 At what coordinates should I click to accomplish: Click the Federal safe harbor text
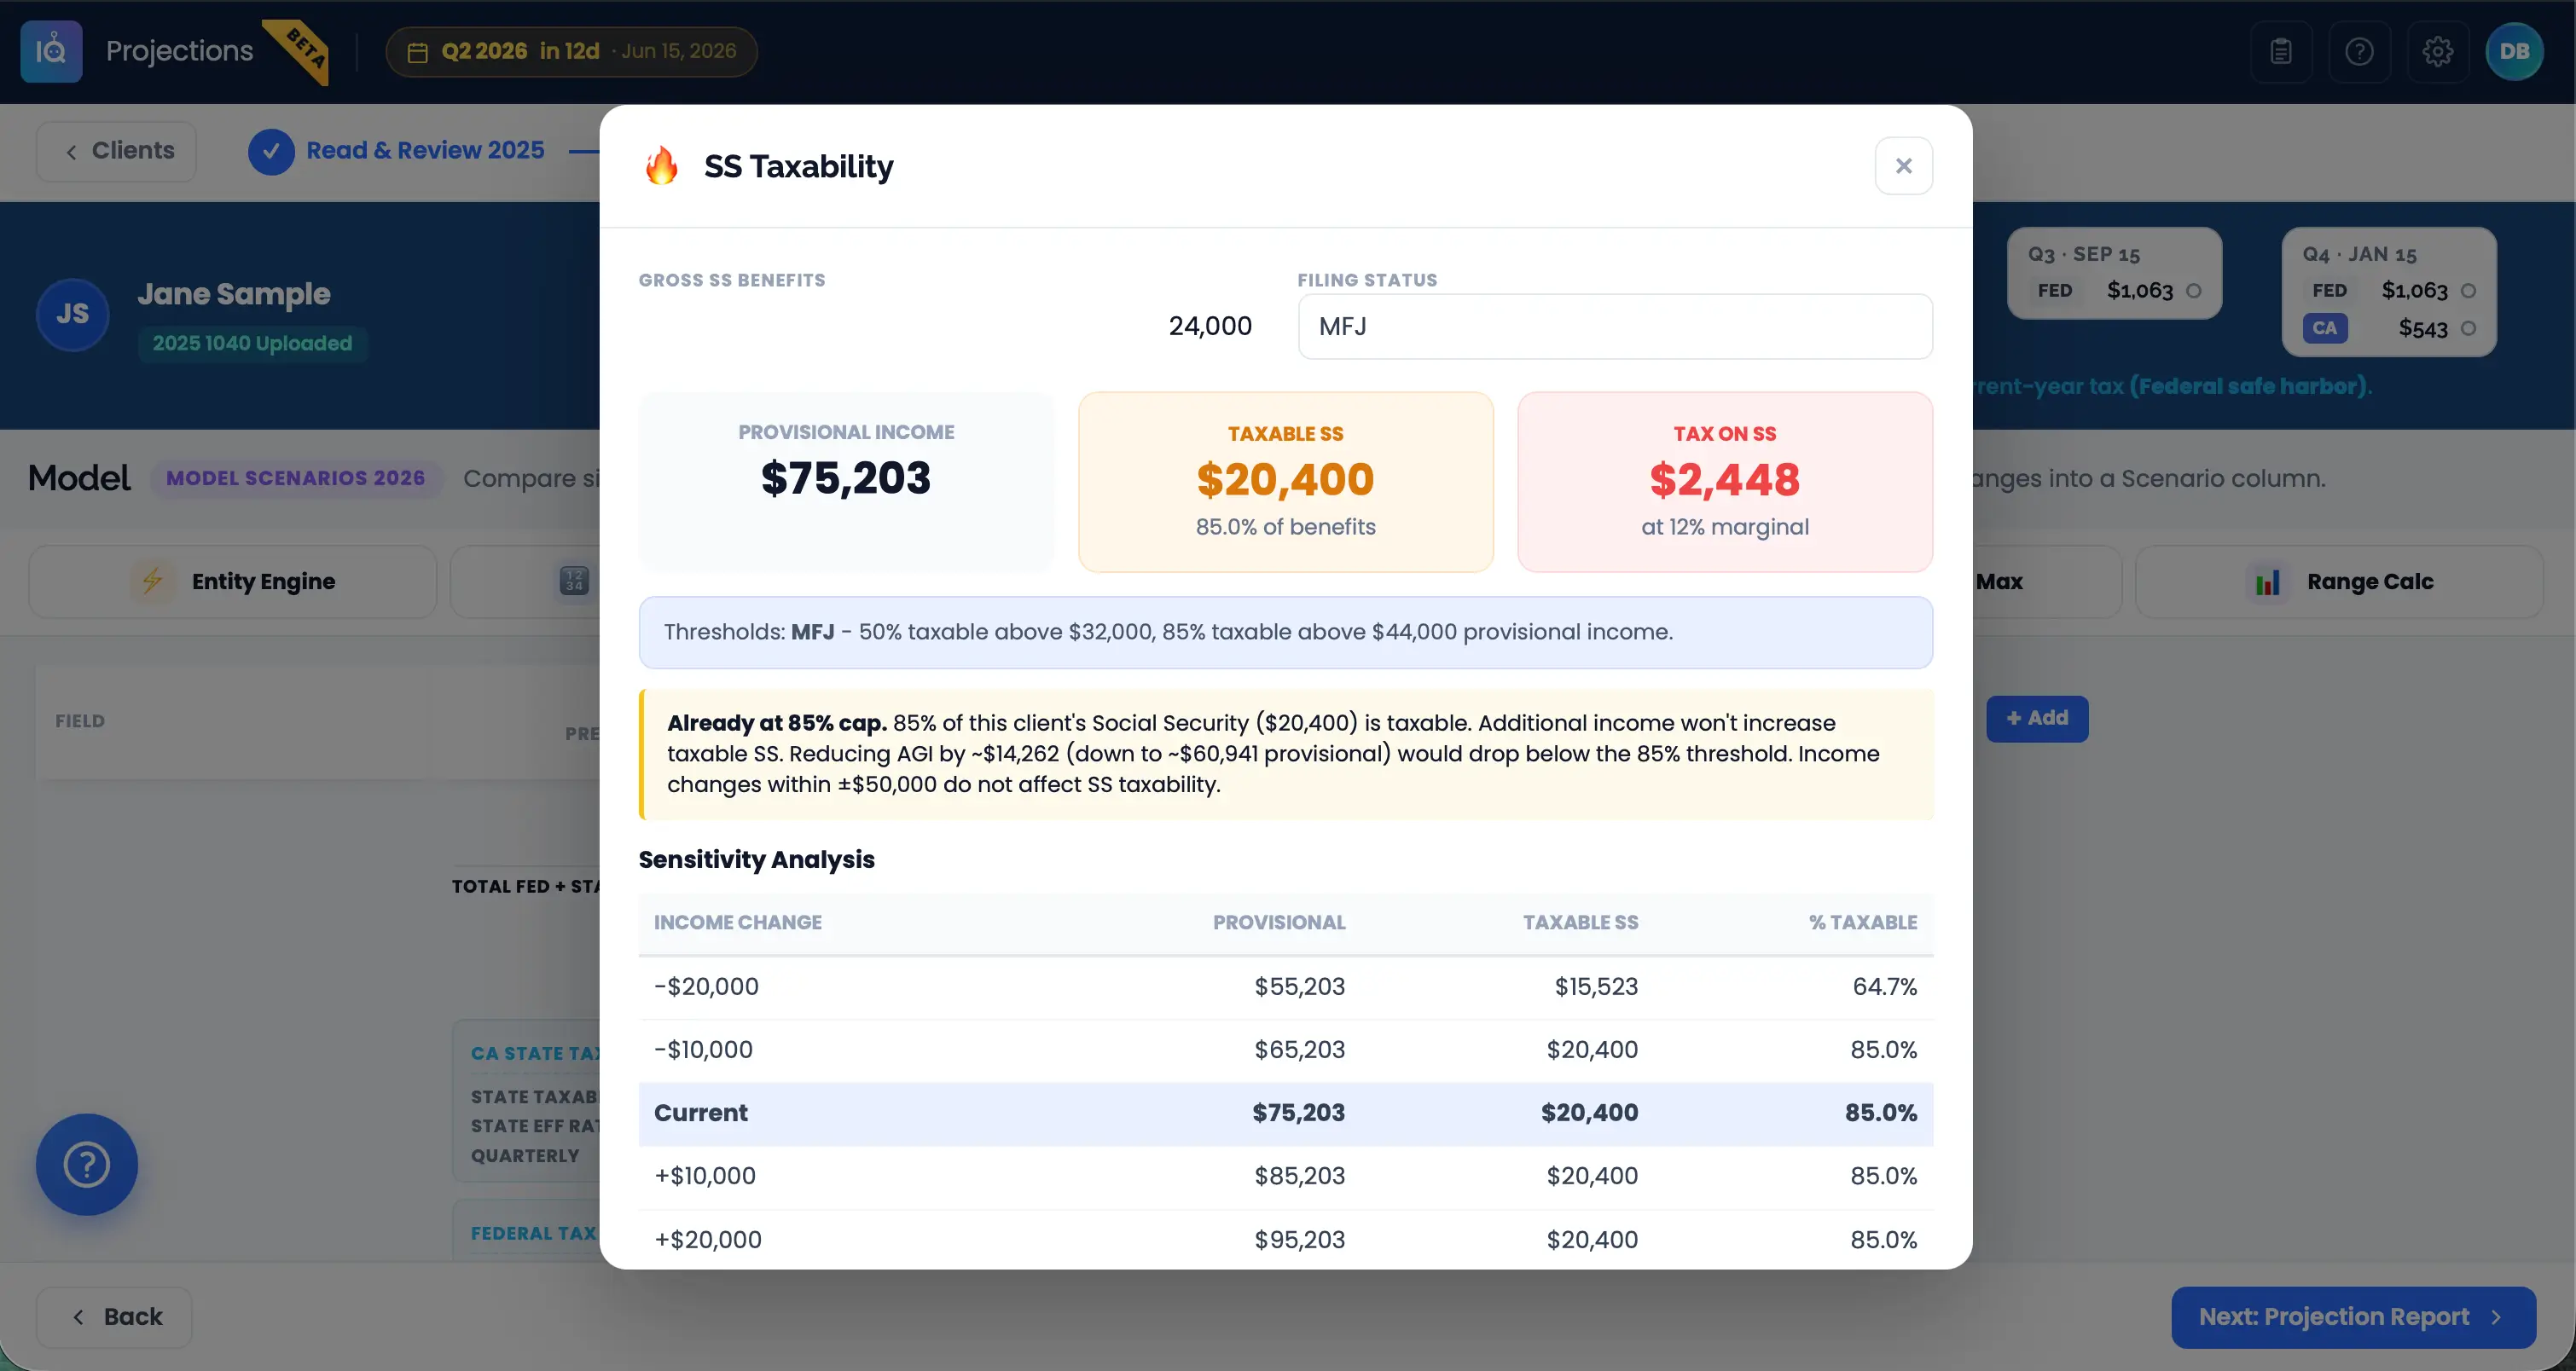tap(2249, 387)
